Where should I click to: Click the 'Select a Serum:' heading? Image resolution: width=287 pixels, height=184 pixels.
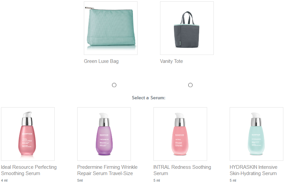pos(148,98)
